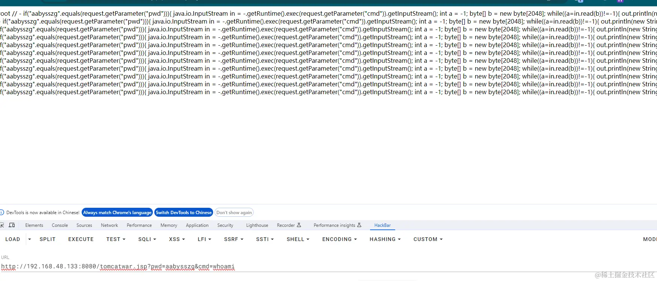657x281 pixels.
Task: Click the Recorder experimental flask icon
Action: pyautogui.click(x=299, y=225)
